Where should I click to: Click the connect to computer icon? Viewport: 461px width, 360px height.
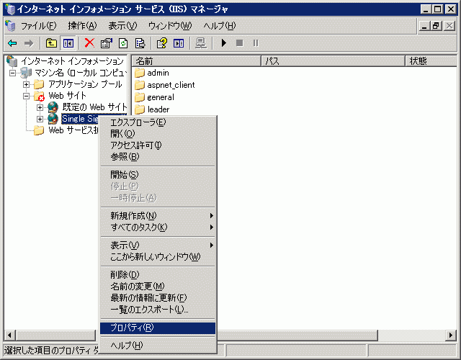[201, 43]
